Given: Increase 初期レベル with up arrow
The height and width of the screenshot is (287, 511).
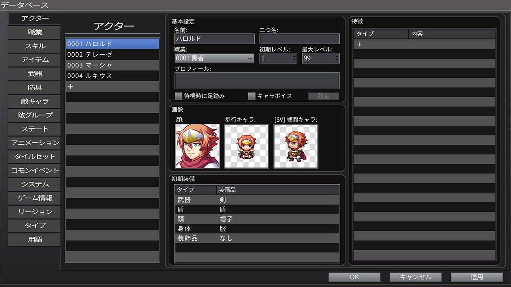Looking at the screenshot, I should tap(295, 56).
